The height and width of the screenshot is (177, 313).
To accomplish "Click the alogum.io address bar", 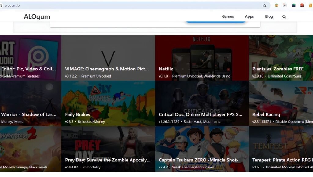I will [132, 5].
